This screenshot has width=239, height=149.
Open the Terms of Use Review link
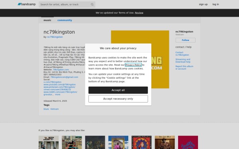(139, 13)
